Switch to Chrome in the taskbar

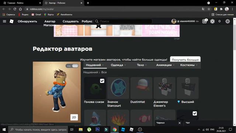point(115,130)
